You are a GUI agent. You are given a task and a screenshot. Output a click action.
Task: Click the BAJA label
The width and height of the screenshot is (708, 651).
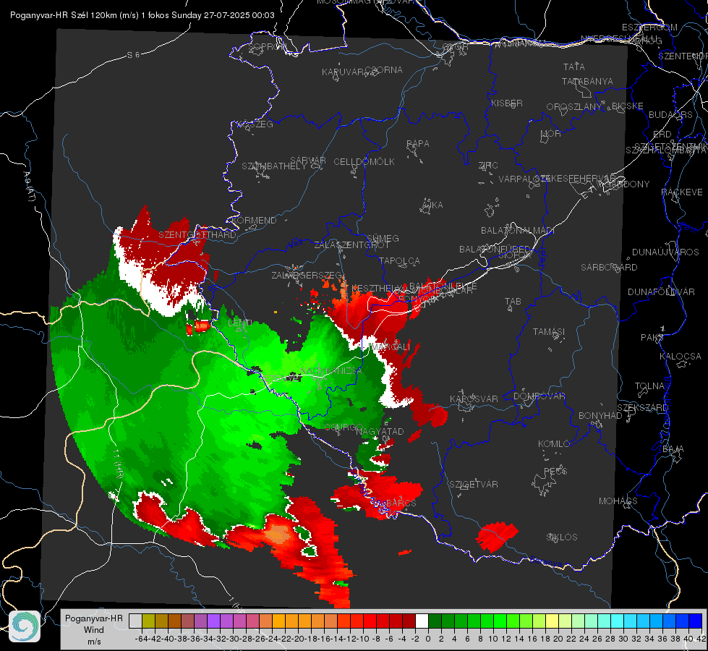point(673,449)
